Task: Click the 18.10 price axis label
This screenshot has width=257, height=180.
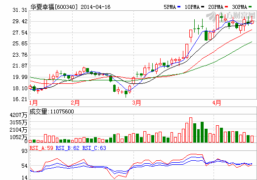Action: [20, 88]
